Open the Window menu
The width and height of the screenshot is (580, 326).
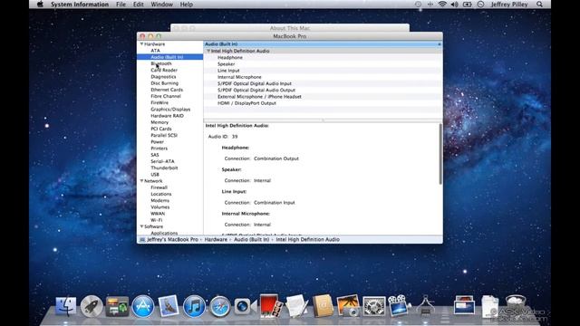tap(161, 5)
